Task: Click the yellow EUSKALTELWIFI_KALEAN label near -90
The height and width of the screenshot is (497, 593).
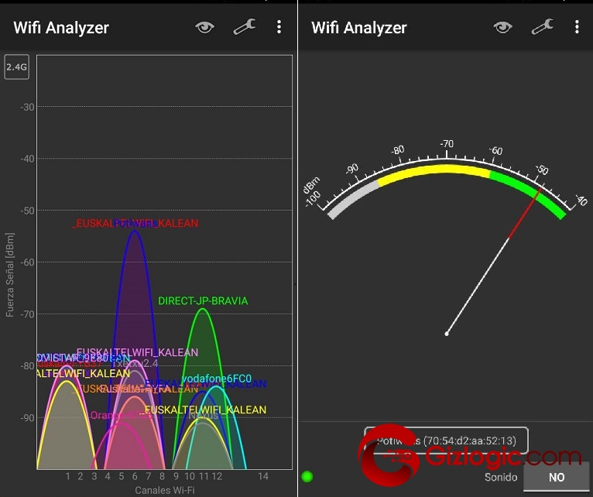Action: [x=205, y=410]
